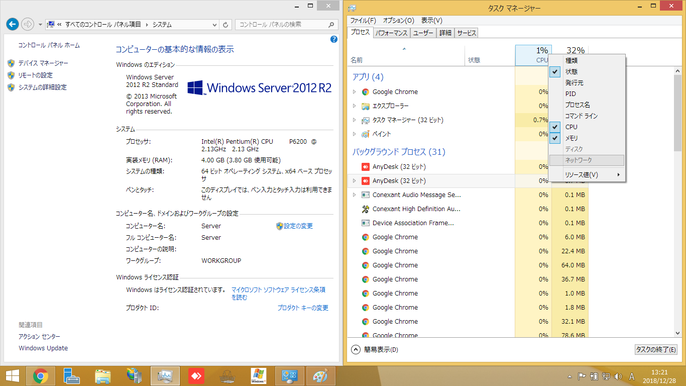
Task: Enable the ネットワーク column in context menu
Action: (587, 160)
